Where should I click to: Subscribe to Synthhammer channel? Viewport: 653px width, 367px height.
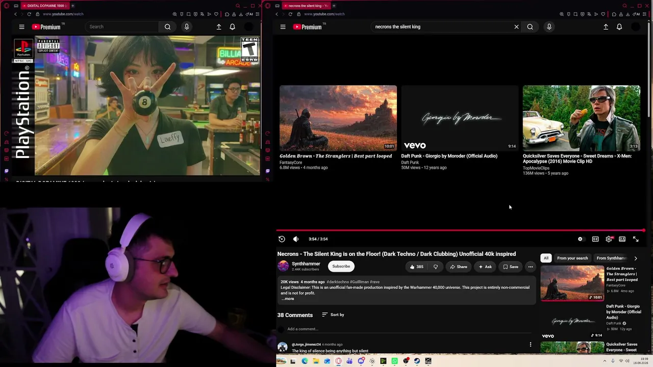341,267
